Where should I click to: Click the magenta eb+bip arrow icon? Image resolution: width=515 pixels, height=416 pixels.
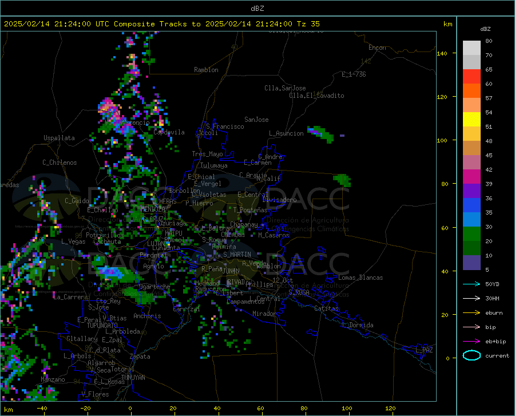click(x=472, y=341)
